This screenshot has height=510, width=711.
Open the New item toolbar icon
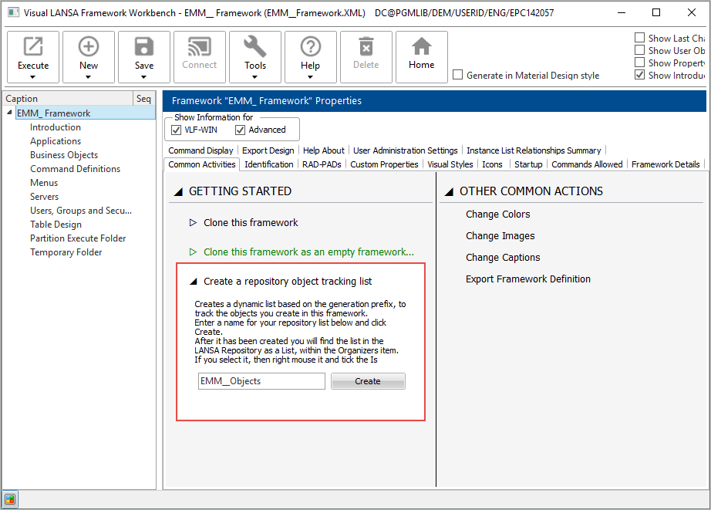89,48
